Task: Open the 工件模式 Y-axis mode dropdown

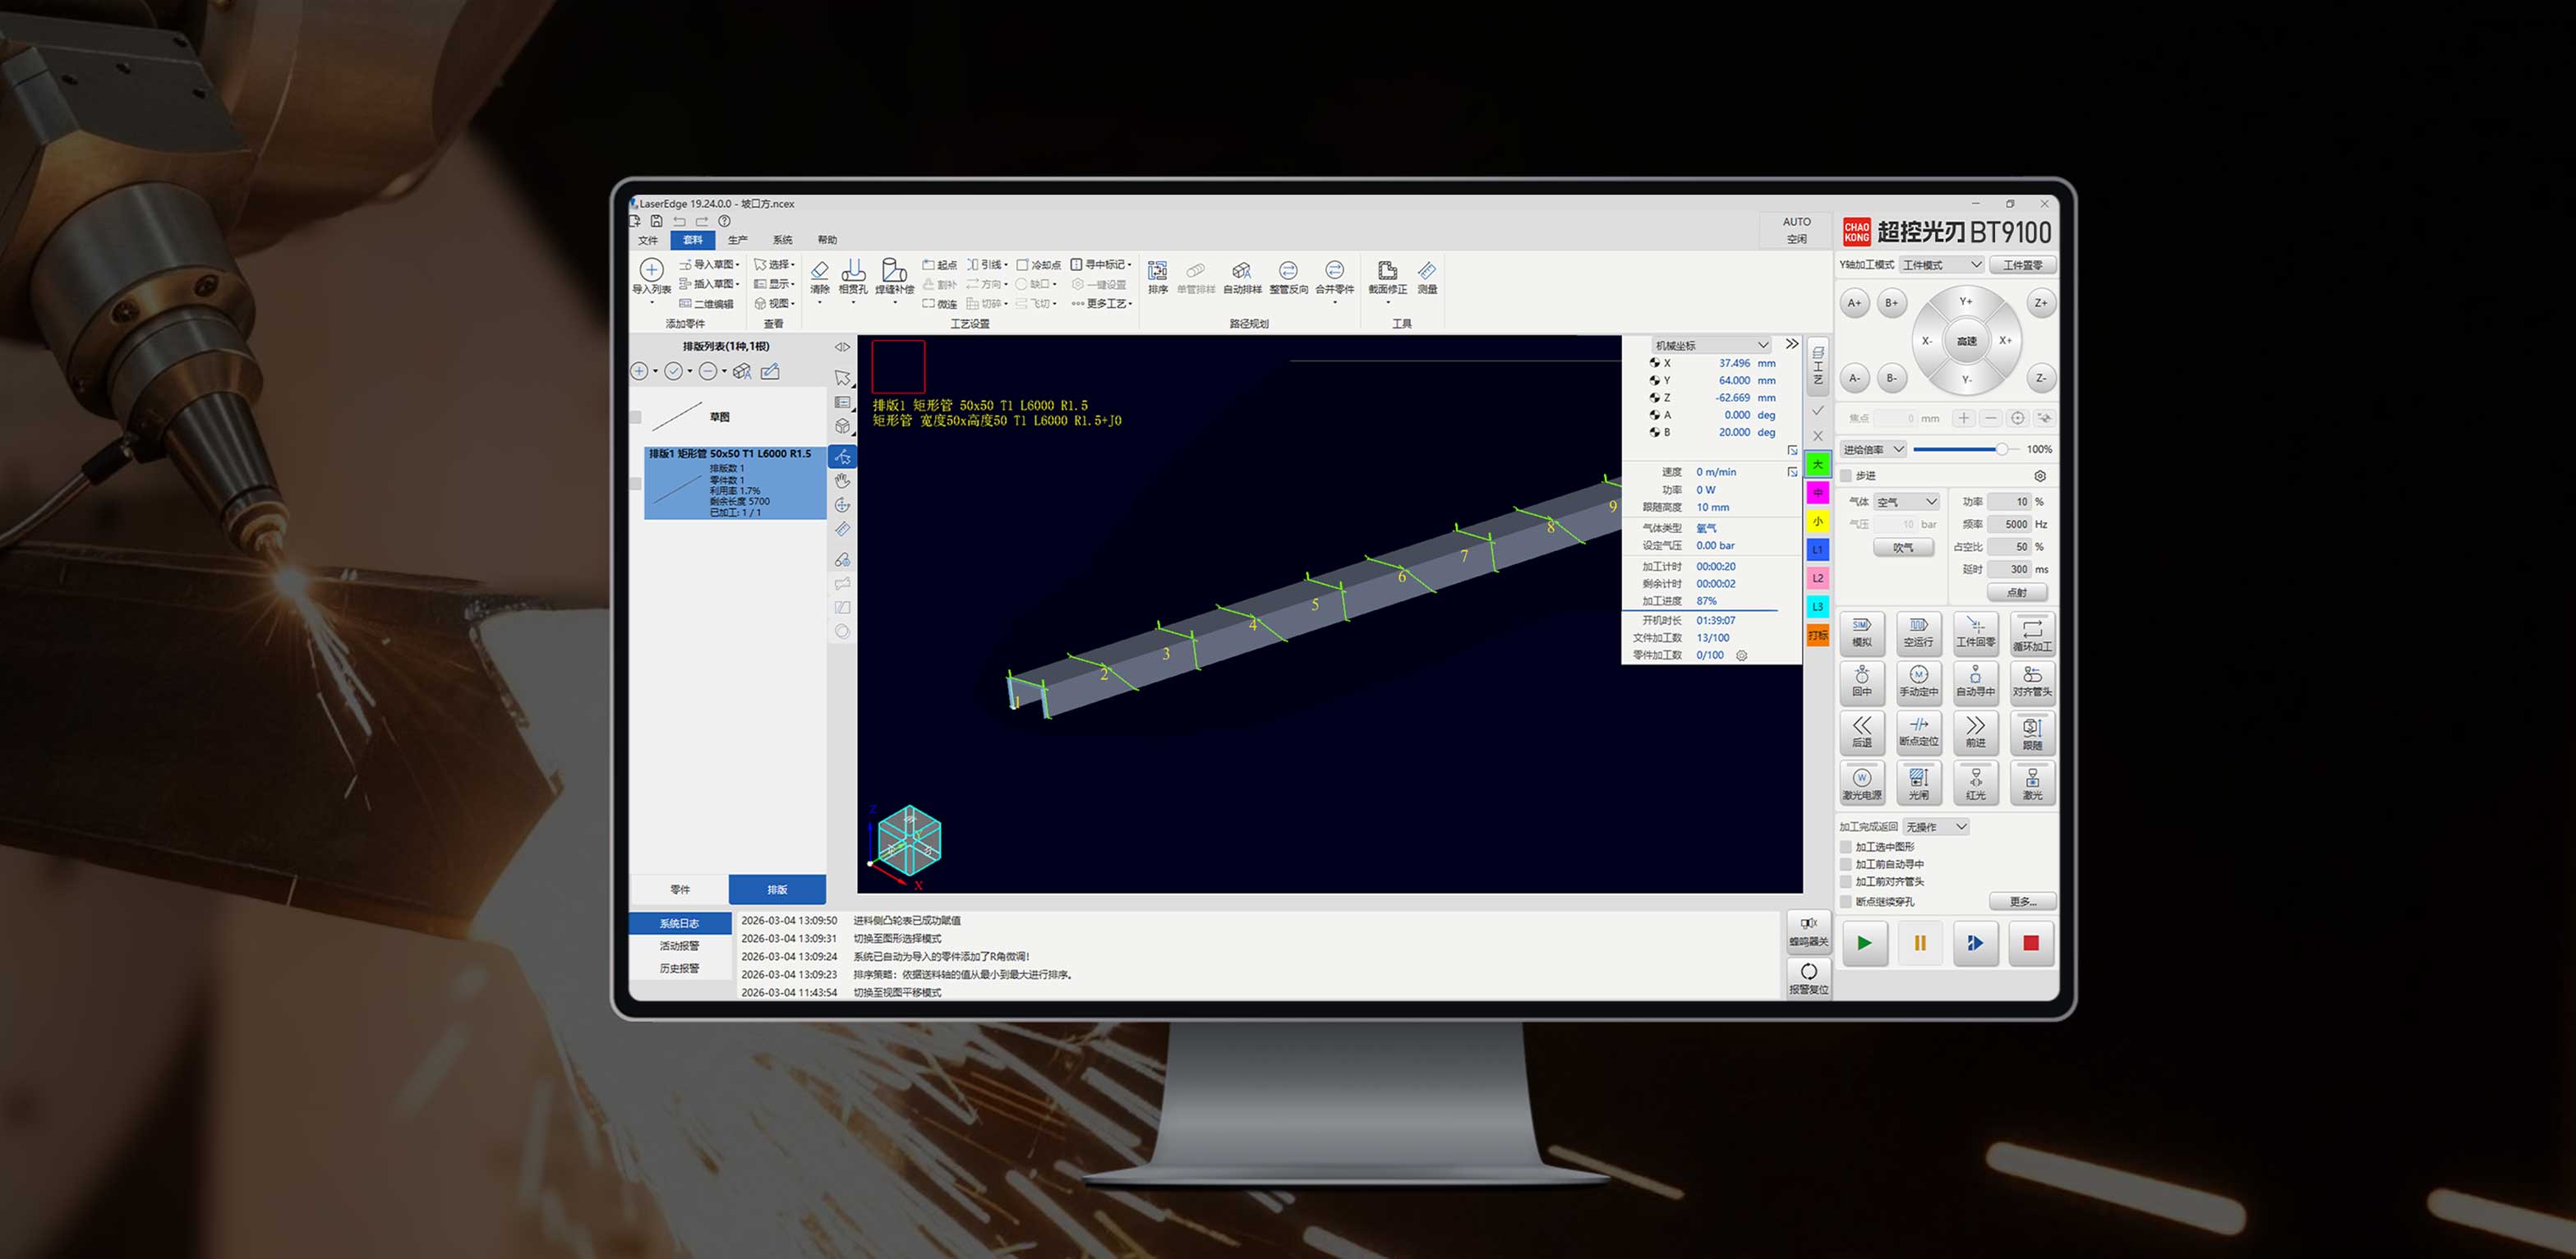Action: pyautogui.click(x=1941, y=264)
